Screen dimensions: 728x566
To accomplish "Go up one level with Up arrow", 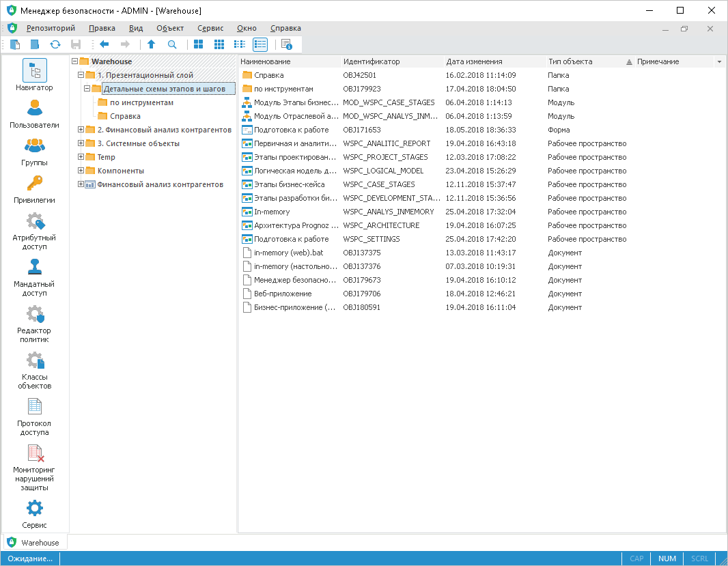I will pos(151,44).
